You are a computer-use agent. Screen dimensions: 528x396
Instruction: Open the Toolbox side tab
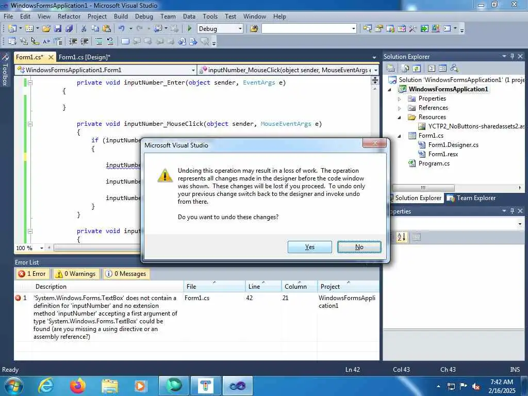pyautogui.click(x=5, y=70)
